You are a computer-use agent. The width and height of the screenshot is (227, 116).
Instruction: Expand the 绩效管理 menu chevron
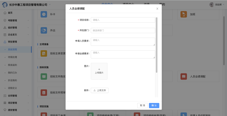28,110
